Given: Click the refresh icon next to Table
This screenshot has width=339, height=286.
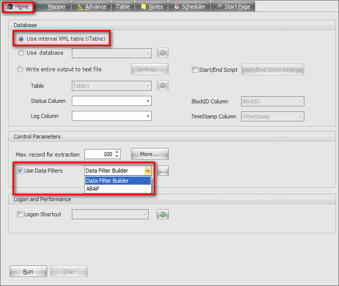Looking at the screenshot, I should point(163,85).
